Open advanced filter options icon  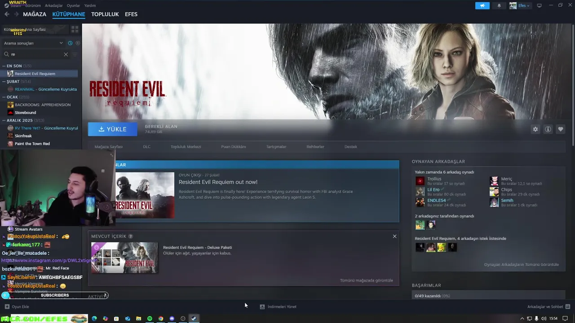[x=75, y=54]
